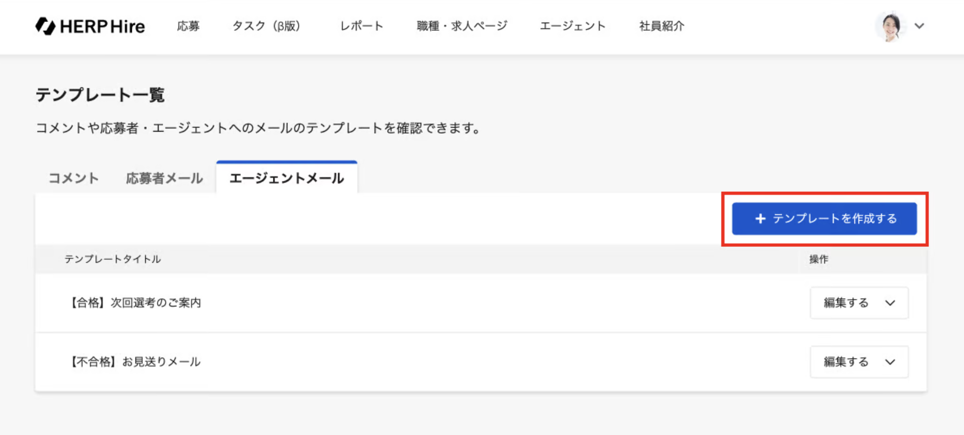
Task: Click 編集する for 【合格】次回選考のご案内
Action: pyautogui.click(x=846, y=303)
